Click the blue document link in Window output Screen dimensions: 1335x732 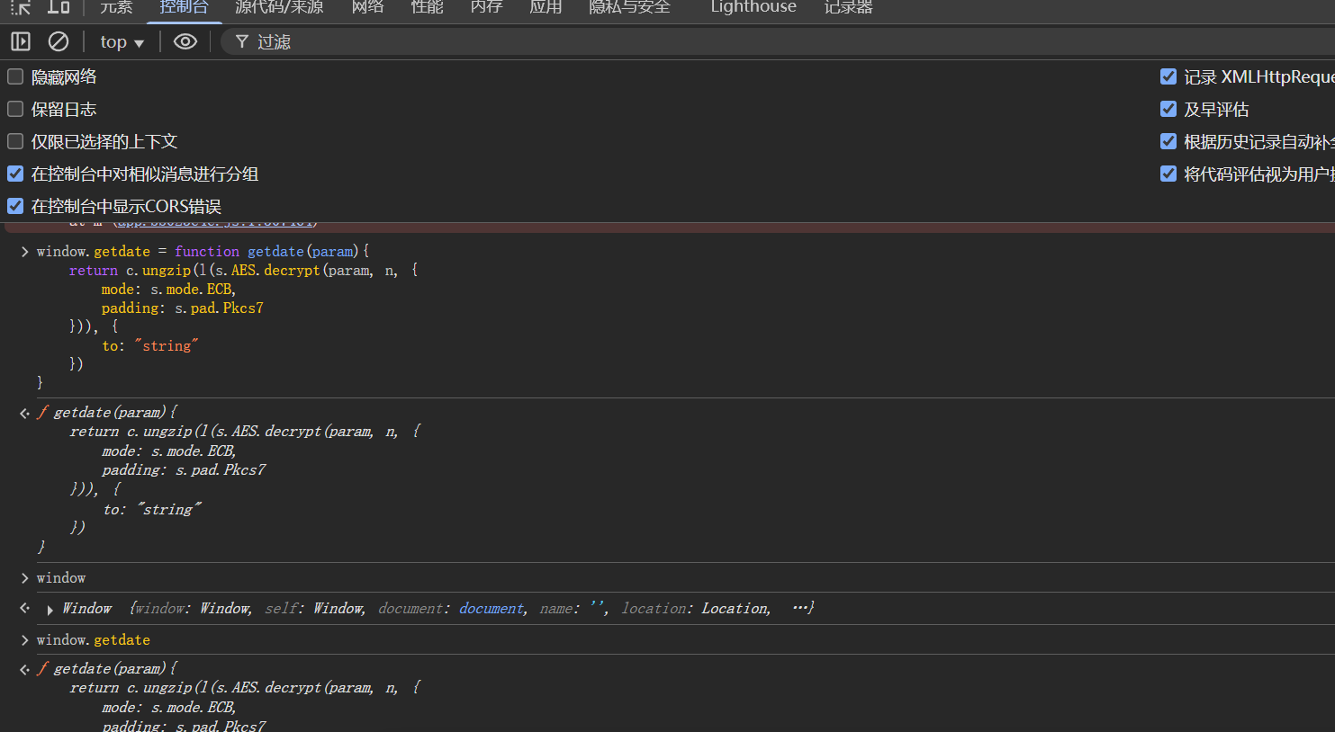(x=492, y=609)
